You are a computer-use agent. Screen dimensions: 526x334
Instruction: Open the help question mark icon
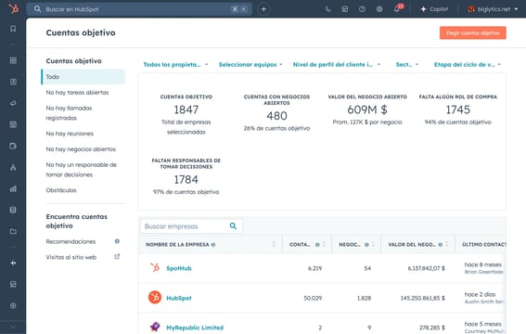click(363, 9)
